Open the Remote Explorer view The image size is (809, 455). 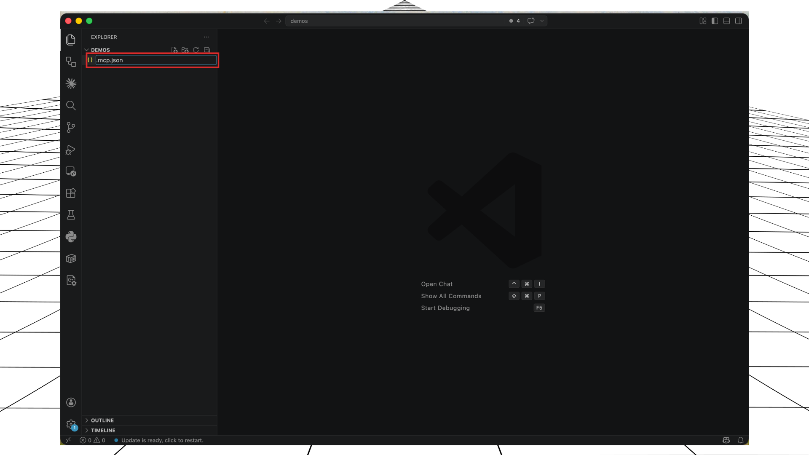pos(71,171)
